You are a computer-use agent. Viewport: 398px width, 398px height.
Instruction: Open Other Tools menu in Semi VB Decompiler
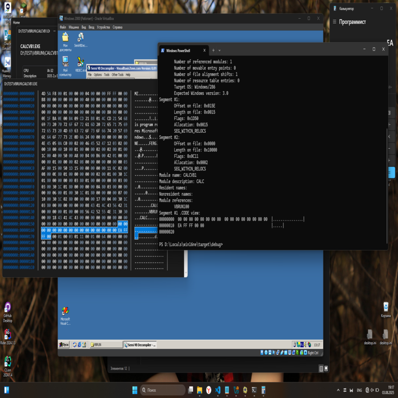pos(118,75)
